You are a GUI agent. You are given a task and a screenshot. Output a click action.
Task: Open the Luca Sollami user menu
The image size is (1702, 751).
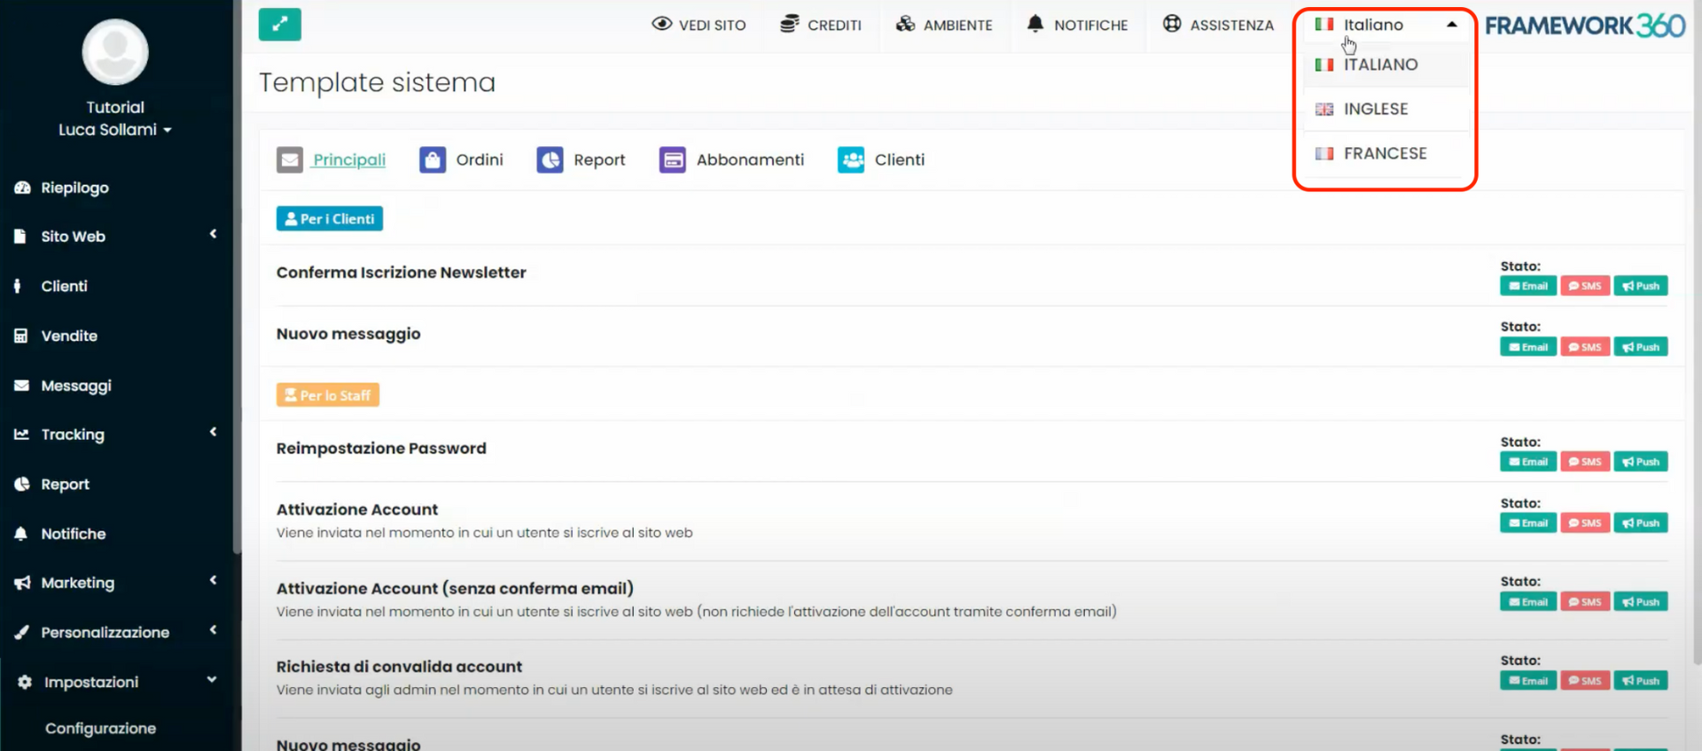[115, 129]
